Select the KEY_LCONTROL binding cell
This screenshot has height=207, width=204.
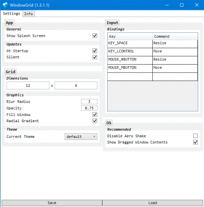(x=130, y=52)
